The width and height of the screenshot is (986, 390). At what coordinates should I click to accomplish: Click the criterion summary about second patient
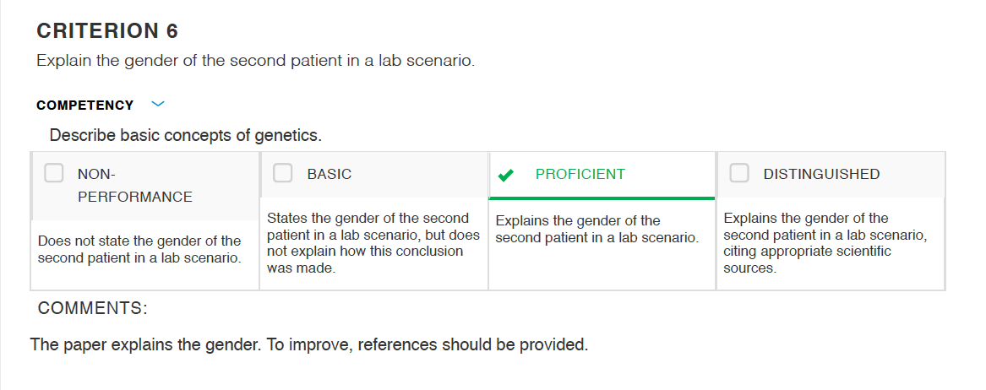click(x=255, y=61)
